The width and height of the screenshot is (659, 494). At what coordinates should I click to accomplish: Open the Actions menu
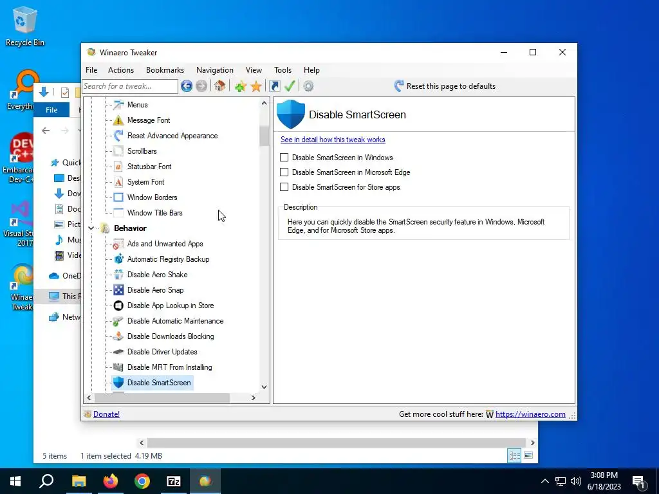click(121, 69)
